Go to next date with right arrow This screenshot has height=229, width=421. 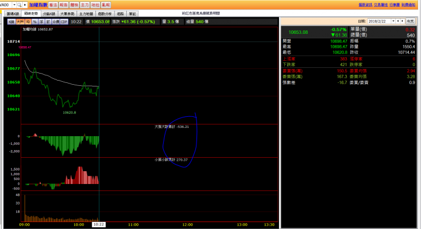tap(402, 21)
